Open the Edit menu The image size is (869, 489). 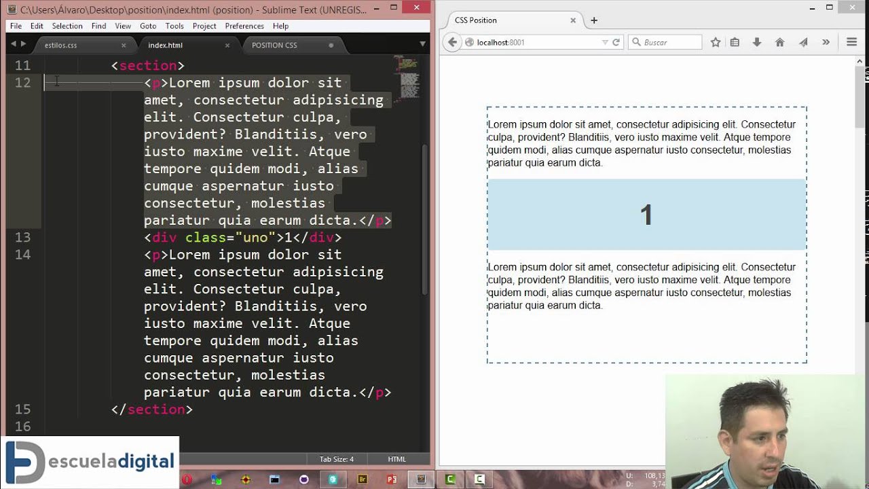point(37,26)
